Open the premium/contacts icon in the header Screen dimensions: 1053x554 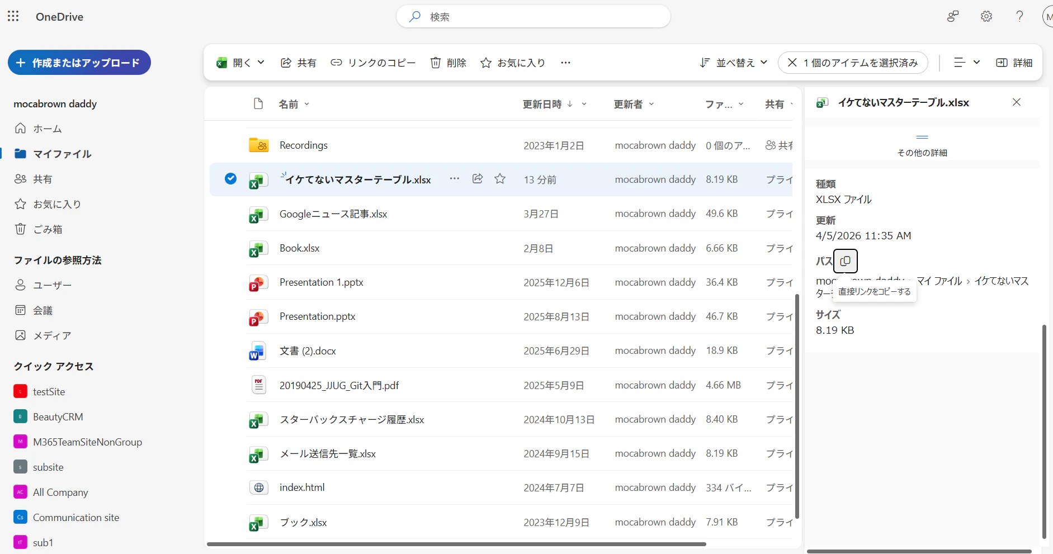point(953,16)
